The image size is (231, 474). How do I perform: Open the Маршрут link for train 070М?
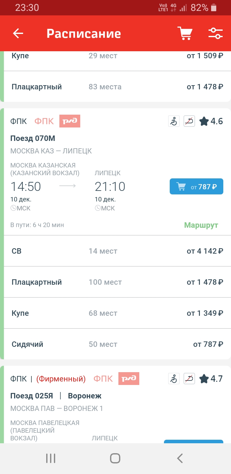pyautogui.click(x=201, y=225)
